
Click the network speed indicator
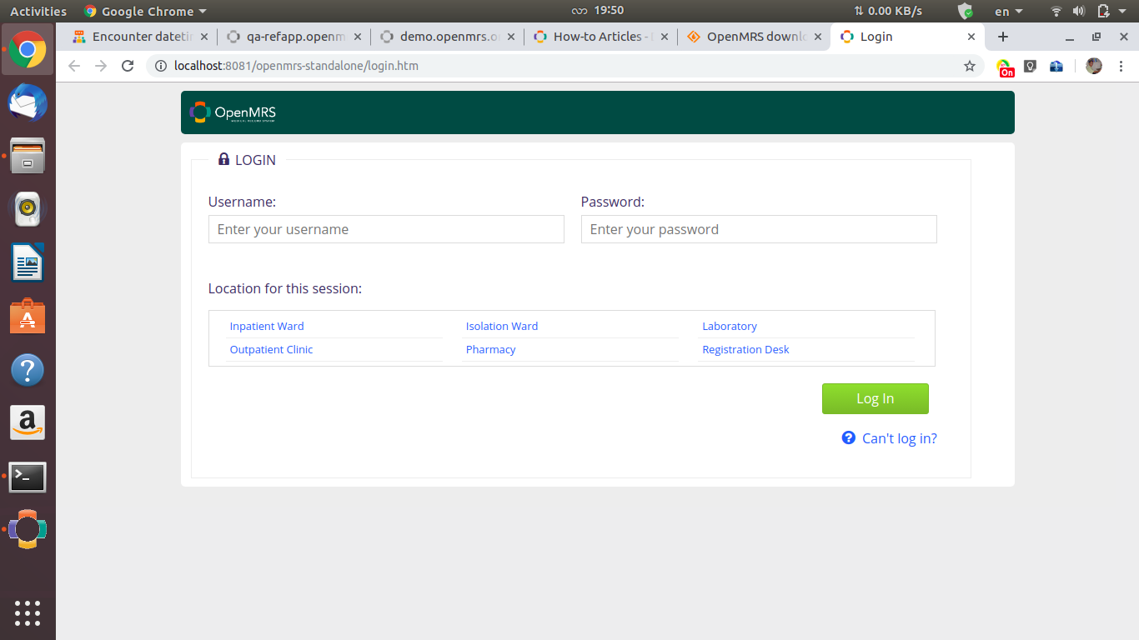888,11
